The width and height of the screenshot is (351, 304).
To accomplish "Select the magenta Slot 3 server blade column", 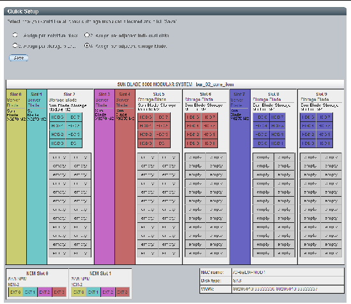I will pos(105,177).
